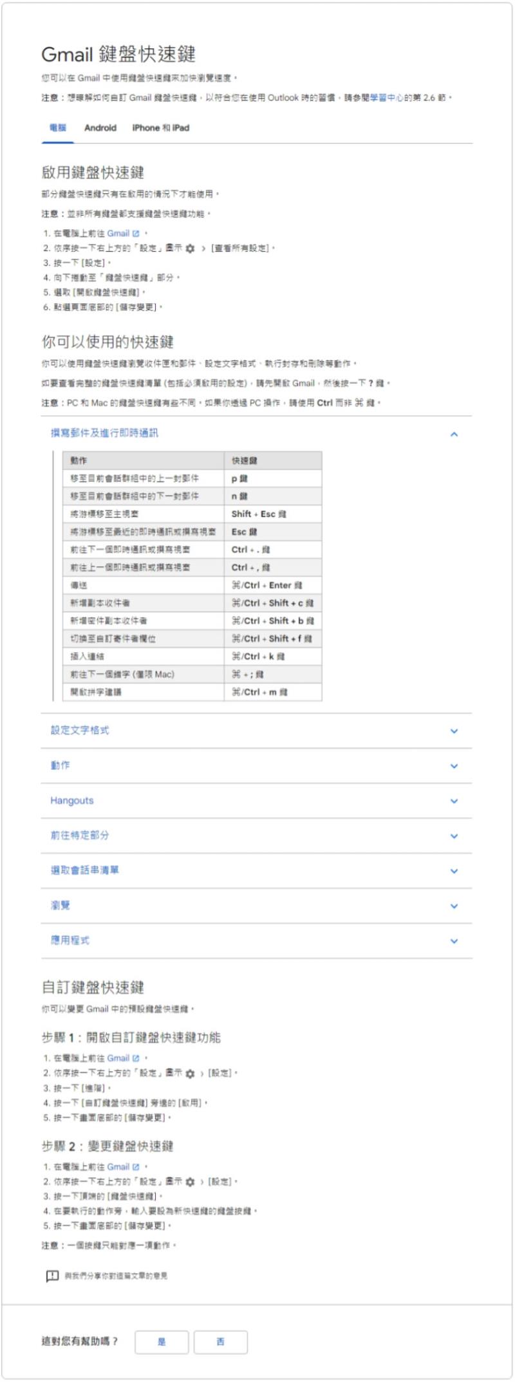Open Gmail link under 步驟 1
Image resolution: width=515 pixels, height=1382 pixels.
click(x=118, y=1058)
